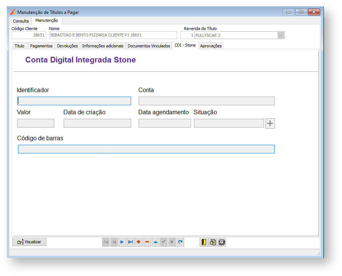Focus the Identificador input field

coord(74,101)
